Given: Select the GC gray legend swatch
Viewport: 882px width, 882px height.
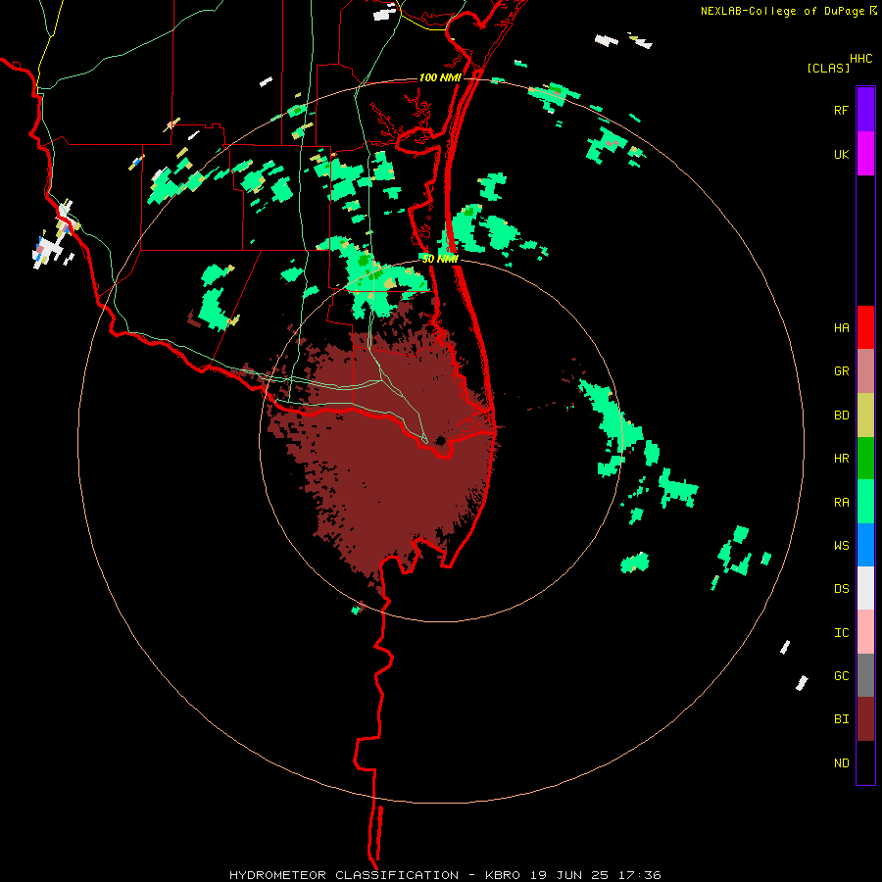Looking at the screenshot, I should click(865, 675).
